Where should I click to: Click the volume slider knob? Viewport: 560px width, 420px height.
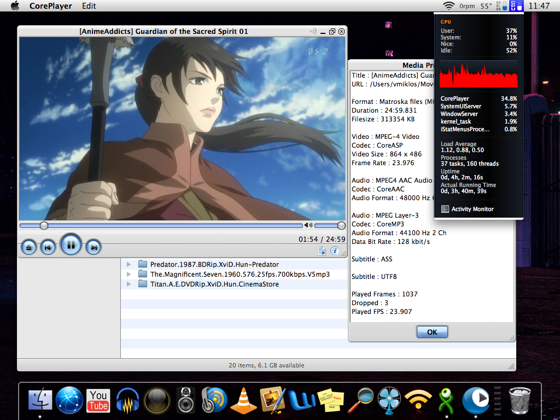[341, 225]
